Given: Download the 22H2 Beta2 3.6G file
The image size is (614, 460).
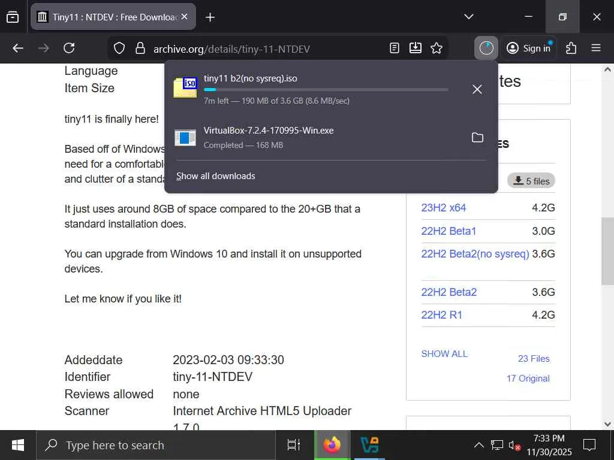Looking at the screenshot, I should 449,292.
